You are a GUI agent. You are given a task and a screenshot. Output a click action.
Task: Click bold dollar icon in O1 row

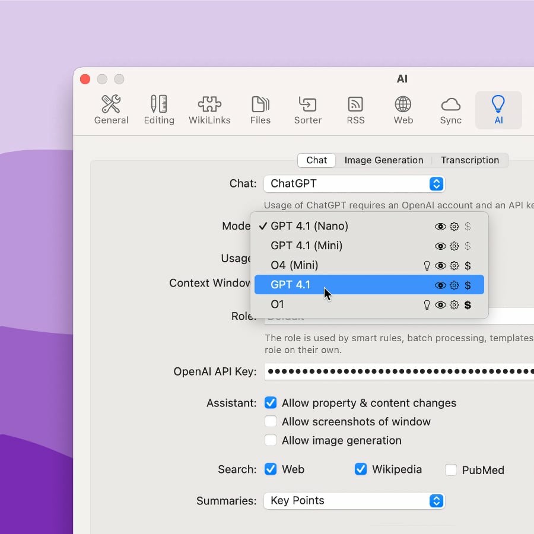(468, 305)
